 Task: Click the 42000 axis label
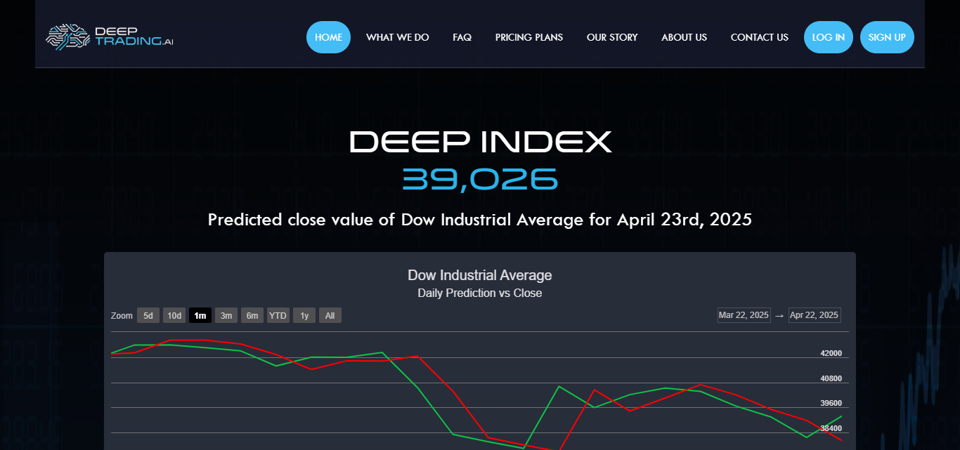coord(831,353)
